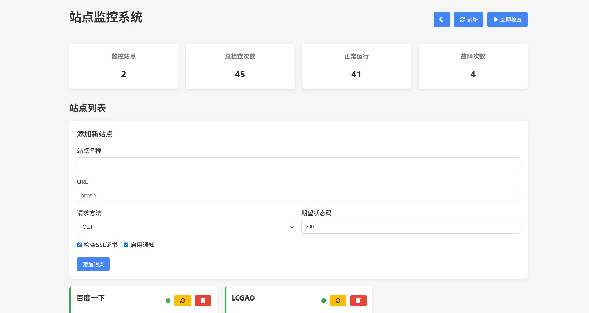Screen dimensions: 589x313
Task: Select the 期望状态码 field showing 200
Action: pos(410,227)
